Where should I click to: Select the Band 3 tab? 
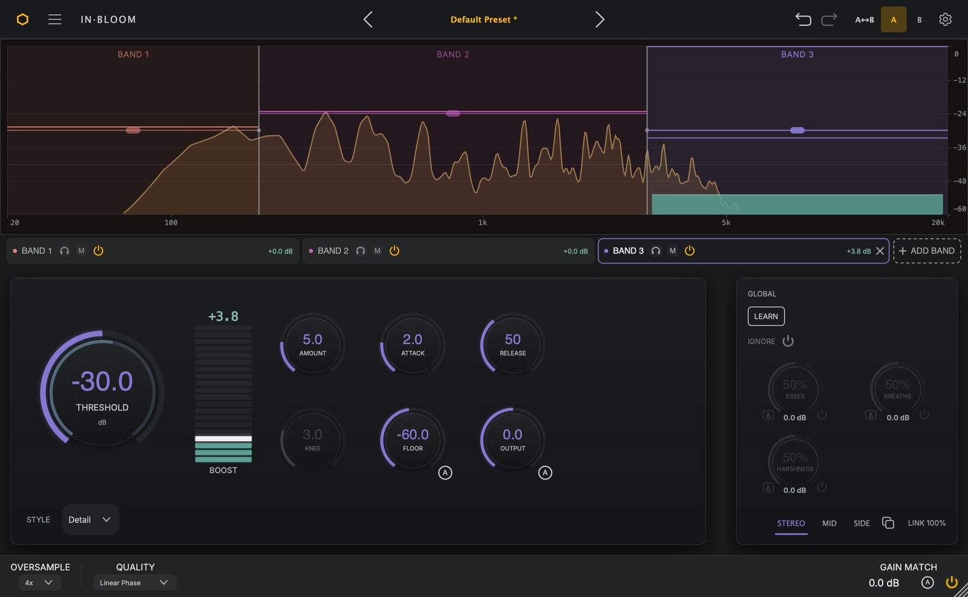tap(744, 250)
